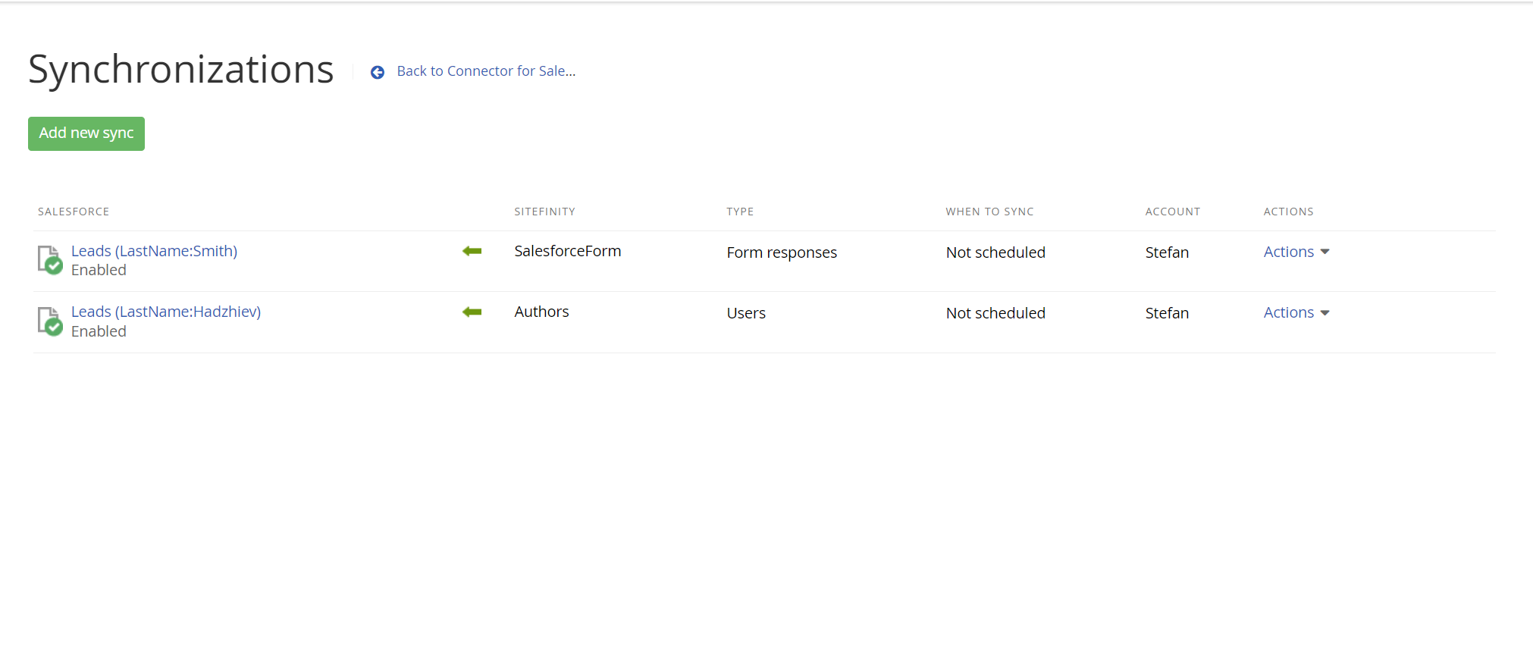Click the ACTIONS column header
The height and width of the screenshot is (652, 1533).
point(1288,212)
